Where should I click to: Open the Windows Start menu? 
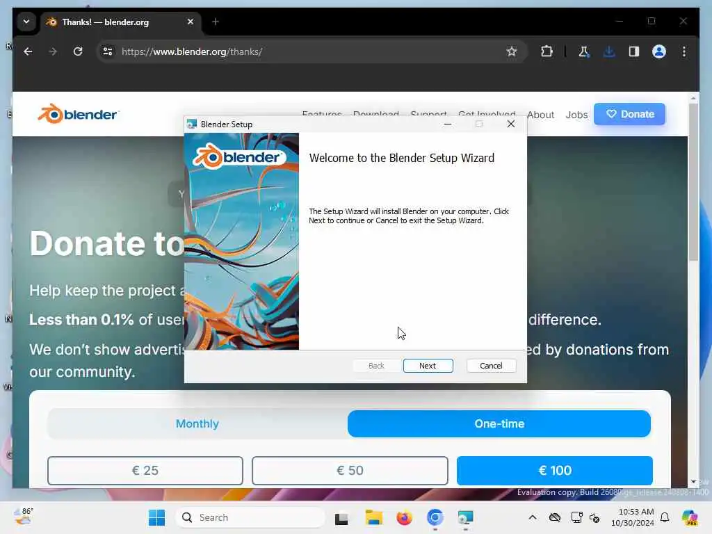point(156,517)
